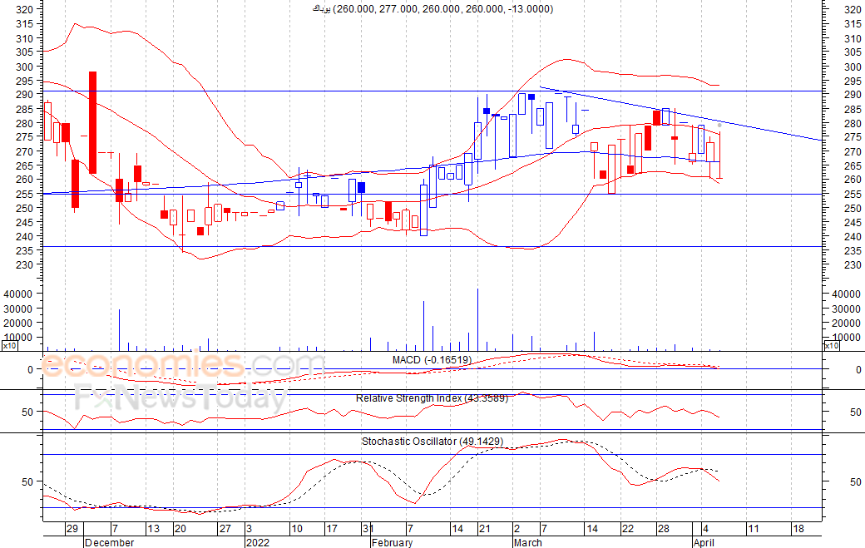
Task: Click the left x10 volume scale box
Action: 9,346
